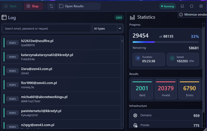Maximize the window
Image resolution: width=207 pixels, height=131 pixels.
tap(192, 6)
